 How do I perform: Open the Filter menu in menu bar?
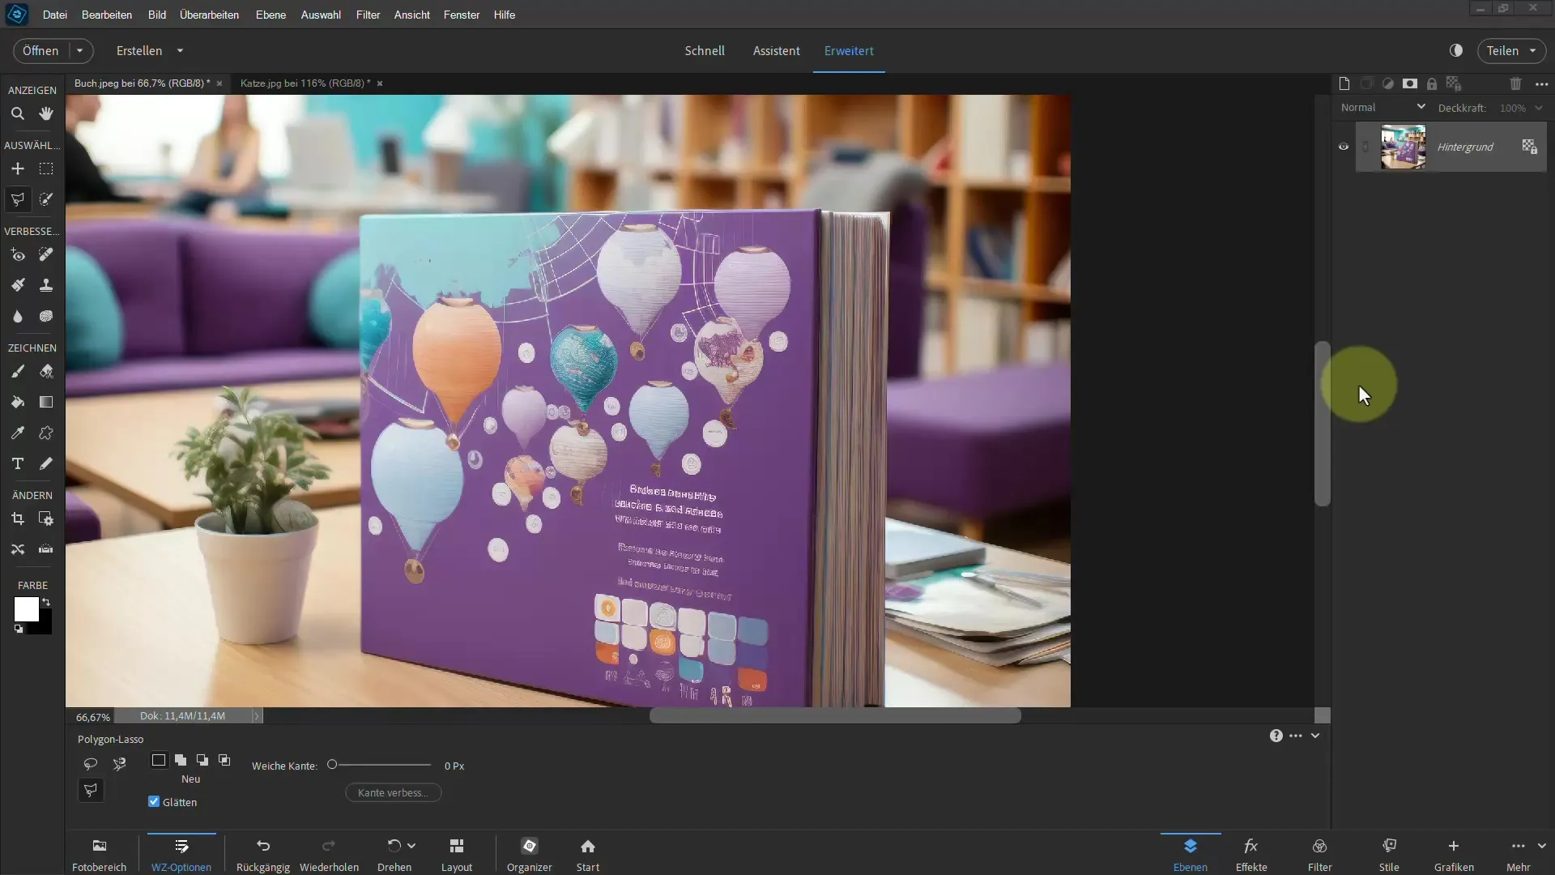tap(368, 15)
